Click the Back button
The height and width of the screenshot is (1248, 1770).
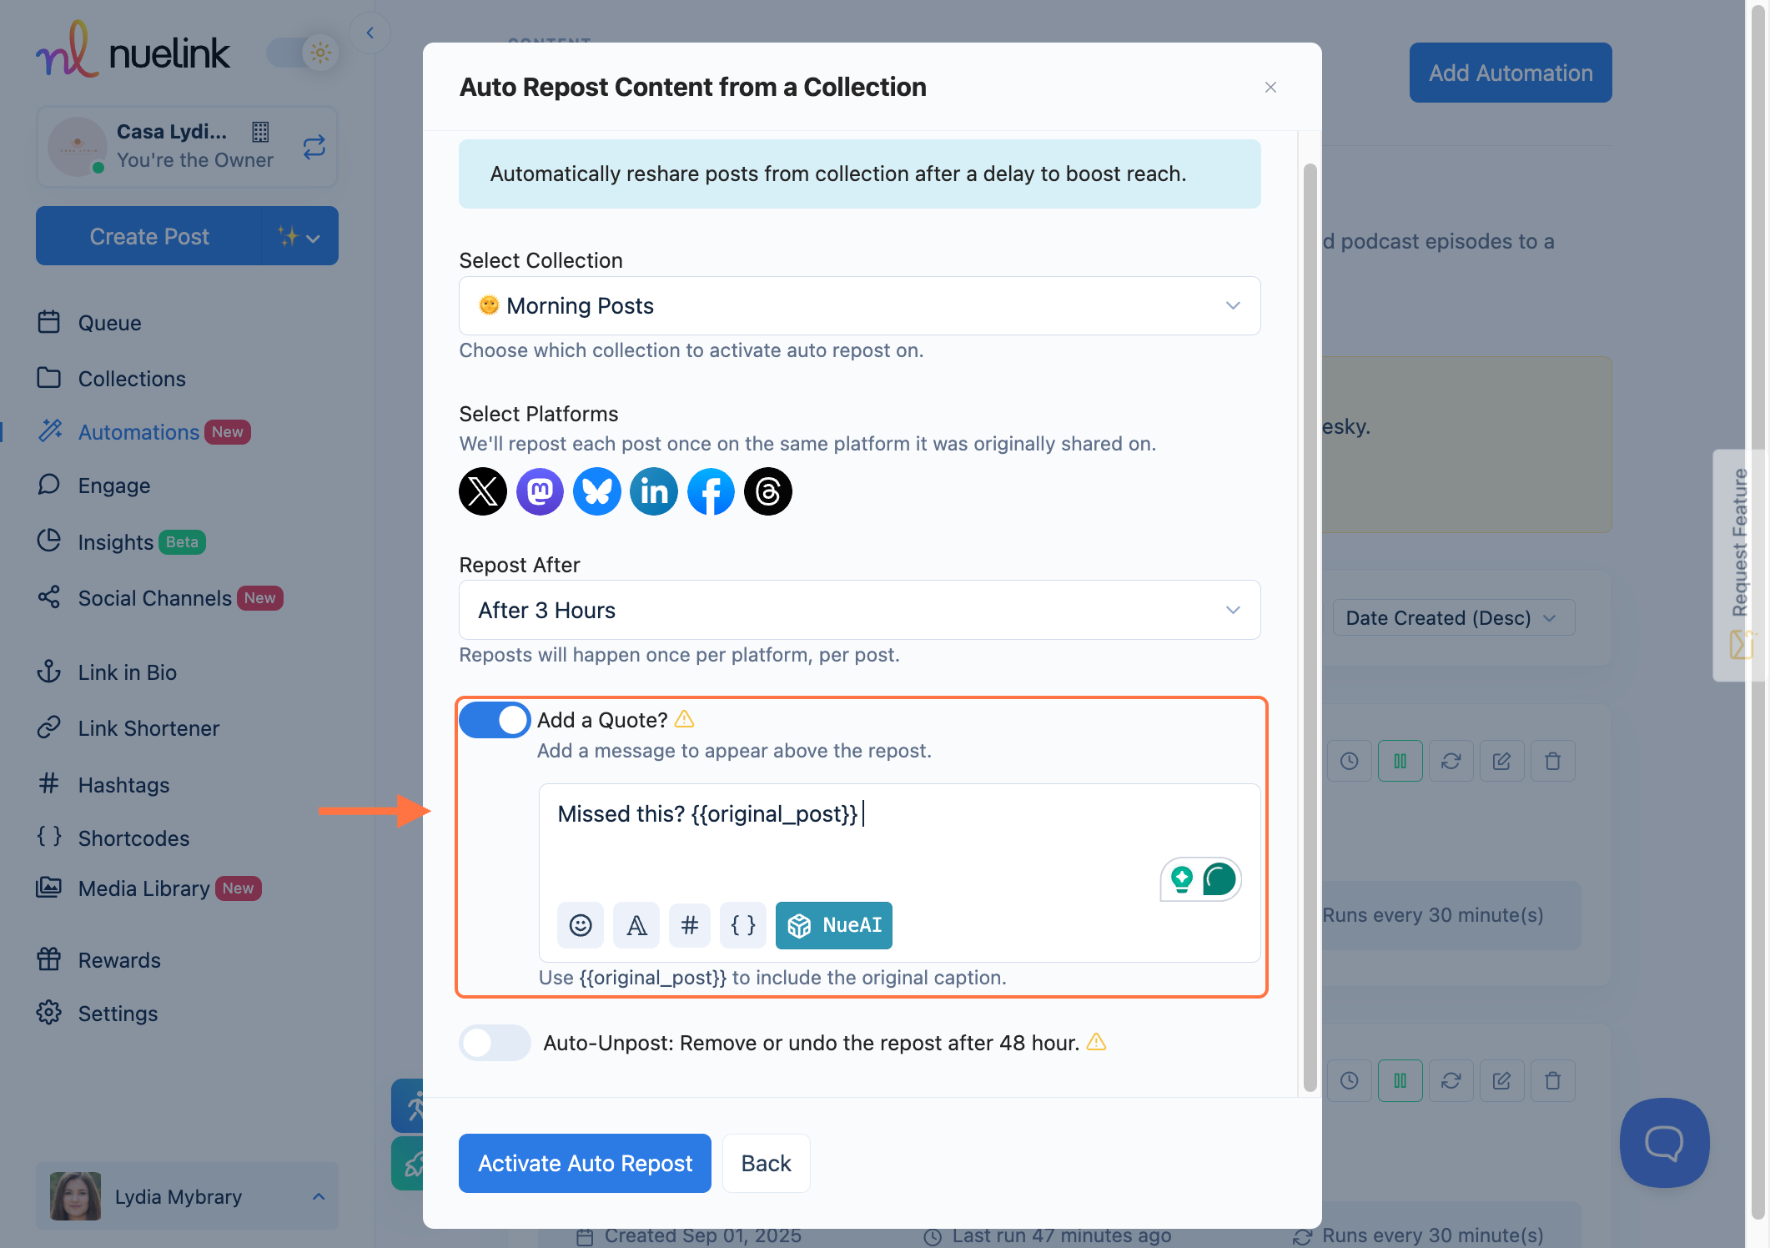tap(766, 1163)
